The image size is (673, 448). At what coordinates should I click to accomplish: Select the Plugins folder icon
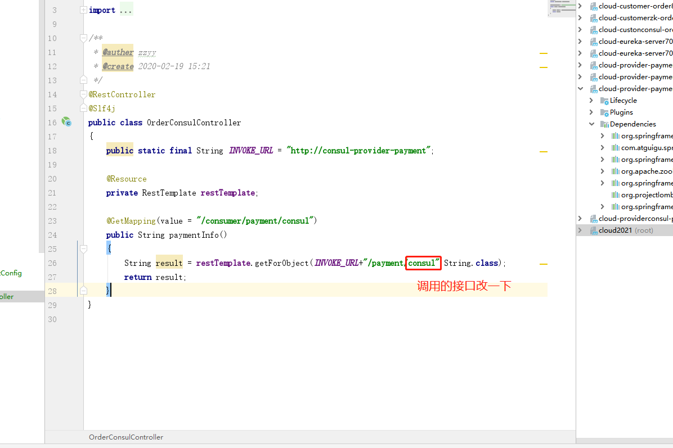(x=604, y=113)
